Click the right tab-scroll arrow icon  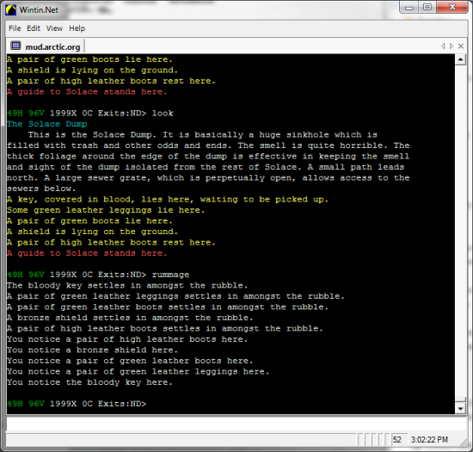(x=451, y=46)
